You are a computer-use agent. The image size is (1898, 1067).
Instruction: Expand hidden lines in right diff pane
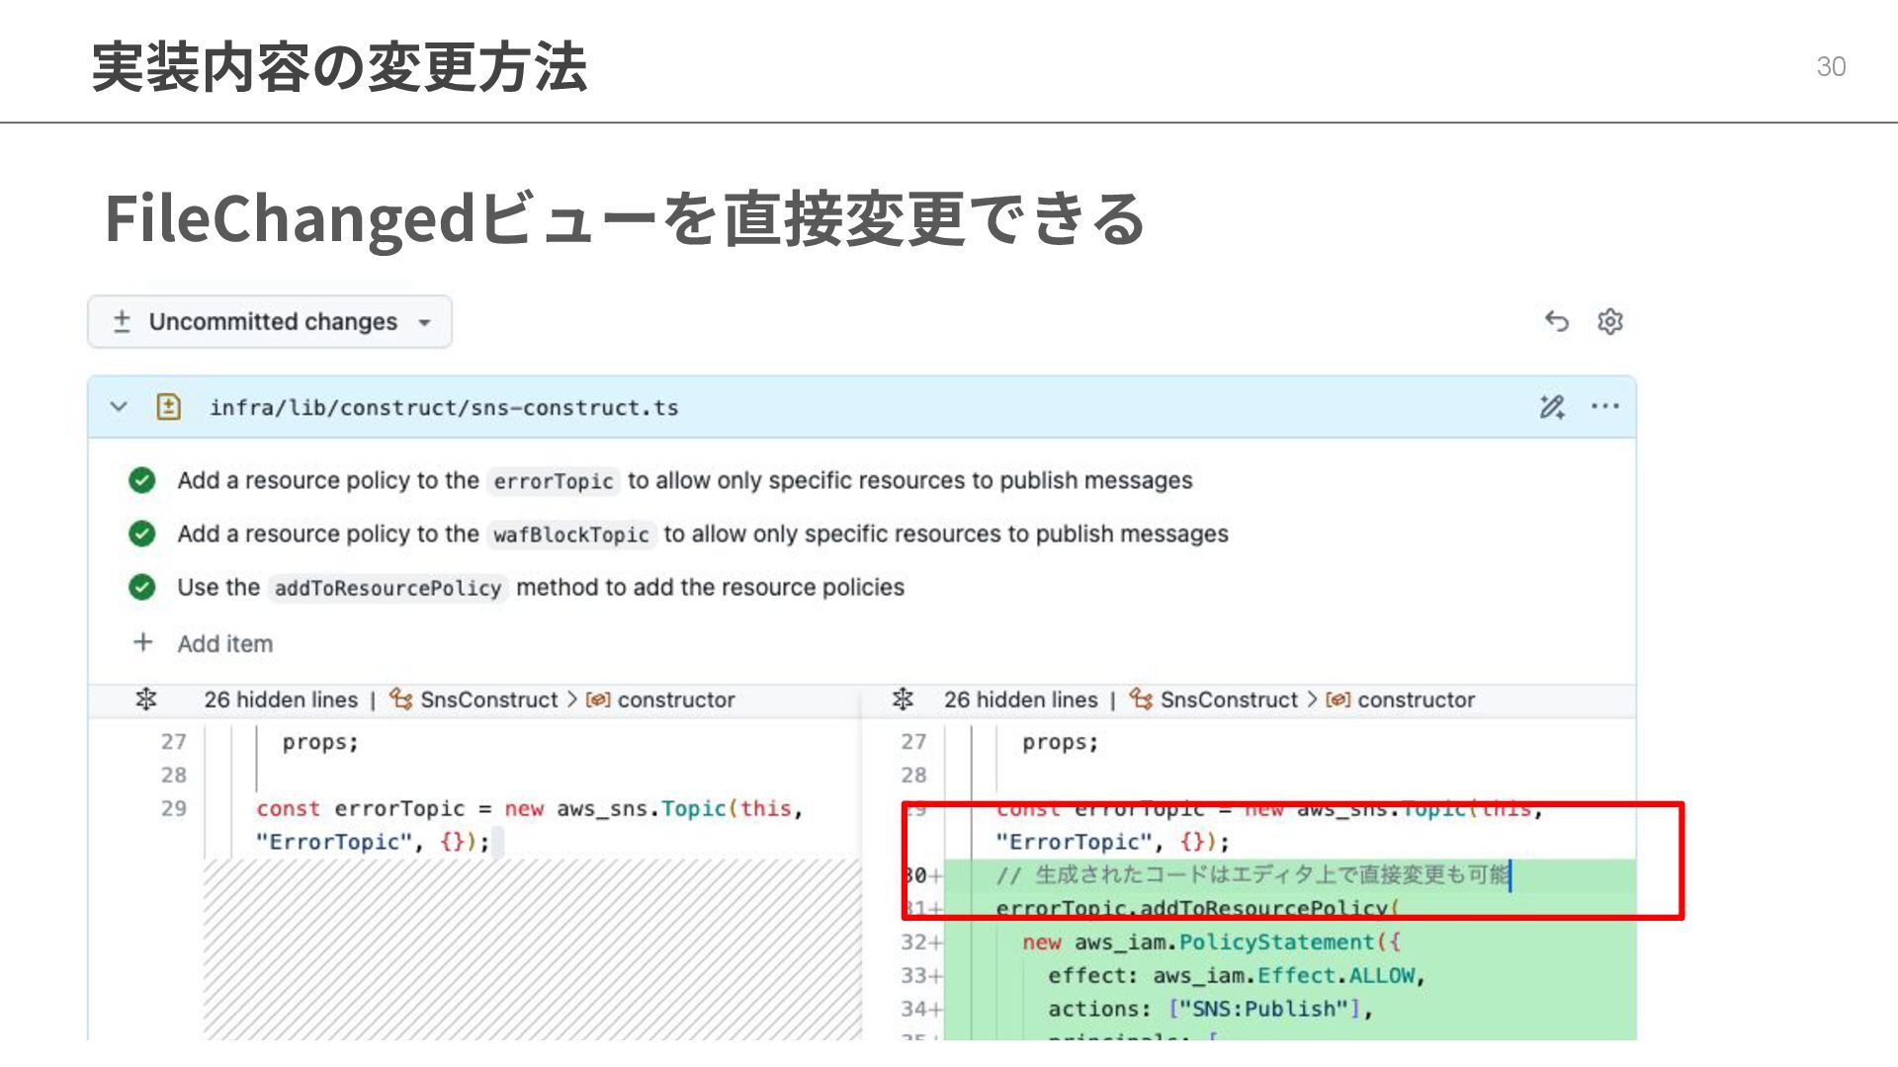pos(903,699)
